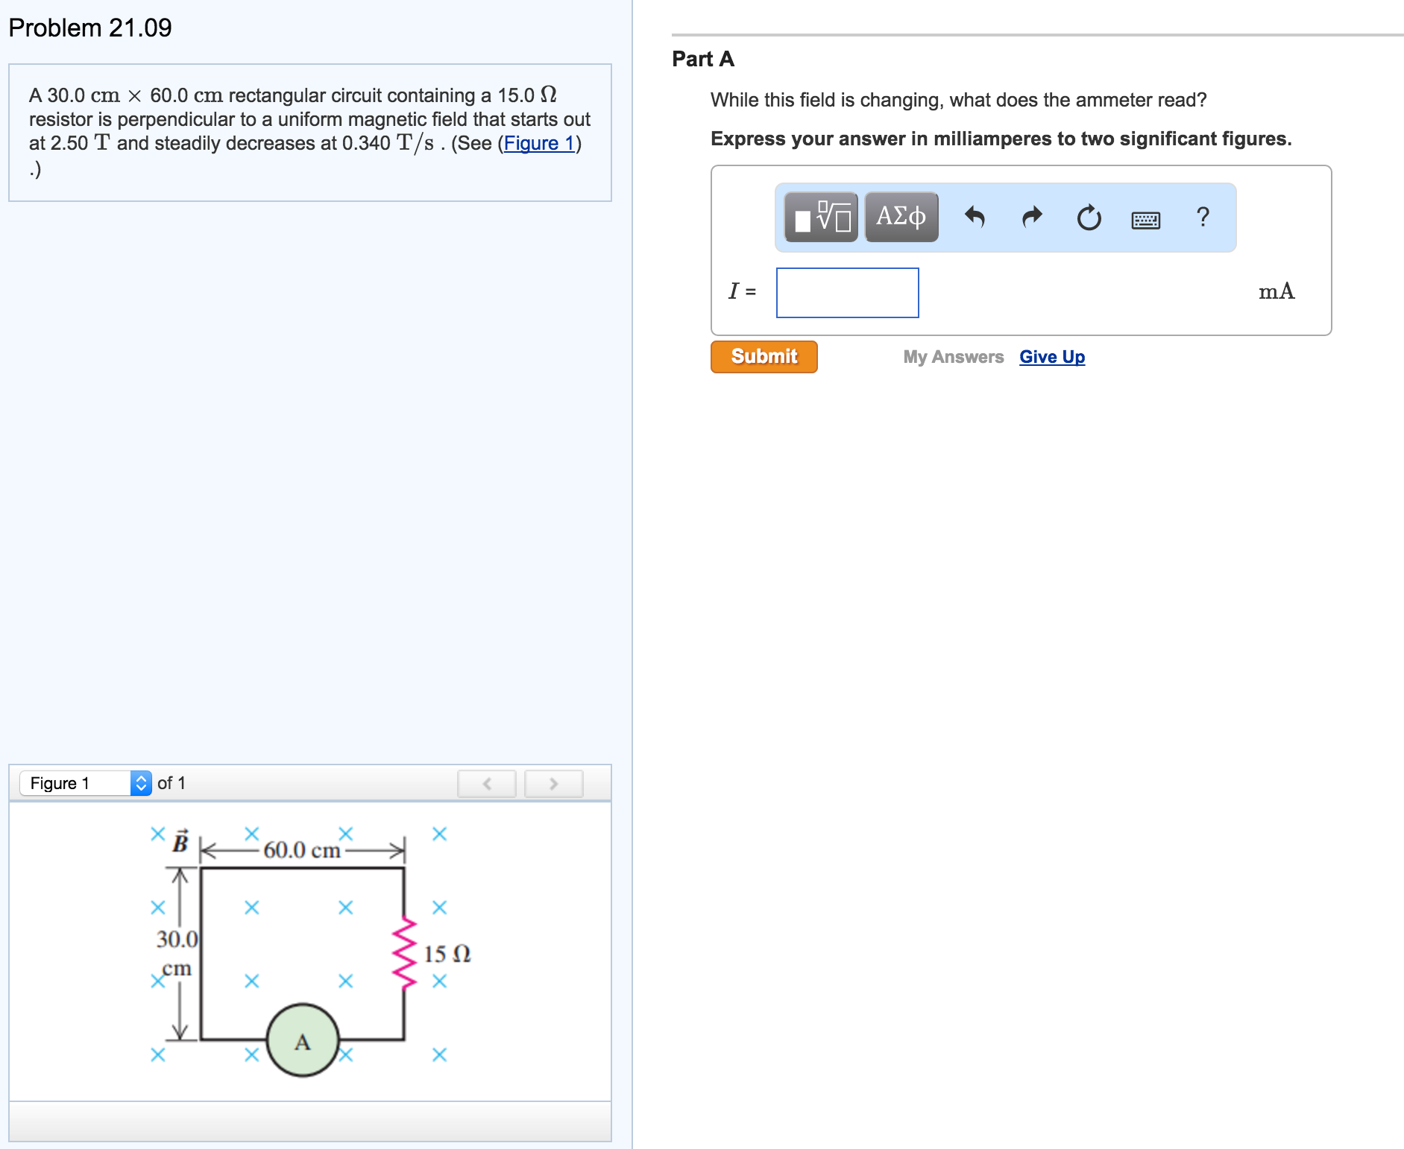
Task: Open Figure 1 from the problem statement link
Action: [x=540, y=143]
